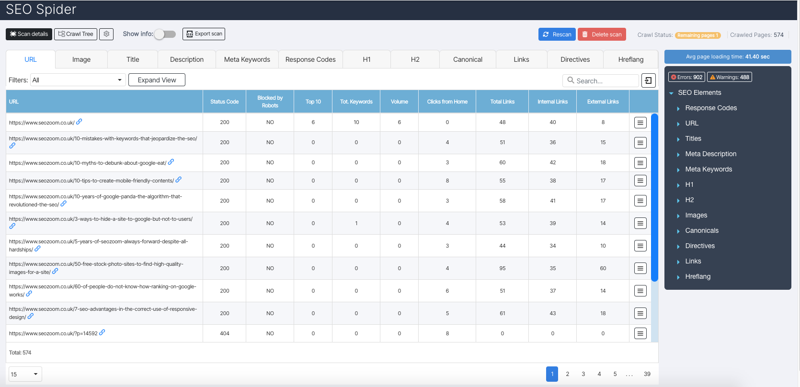Click link icon for 10-years-of-google-panda URL
Viewport: 800px width, 387px height.
[63, 204]
